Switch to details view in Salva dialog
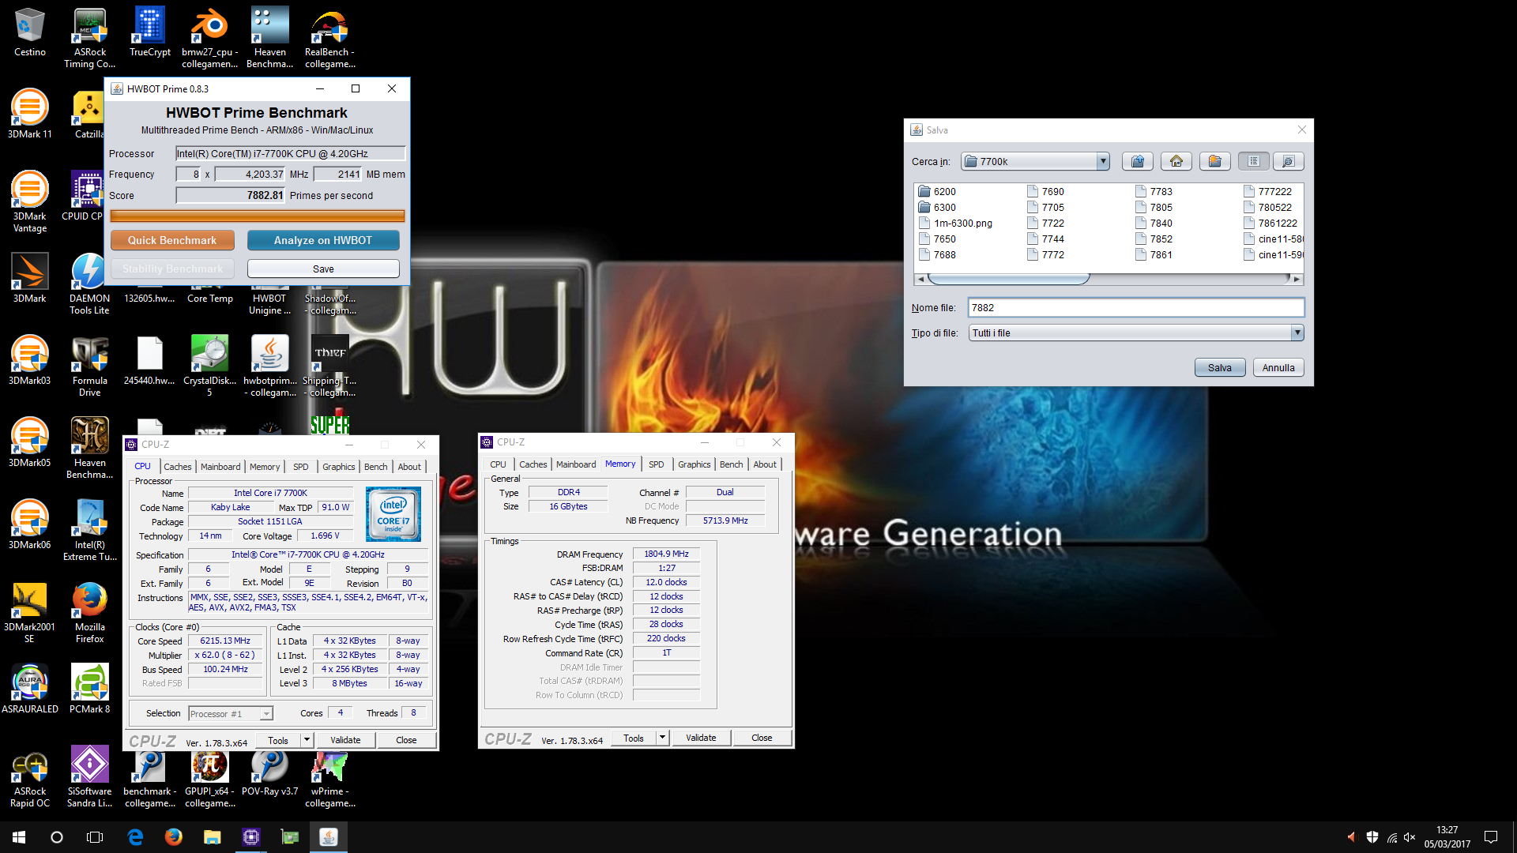This screenshot has height=853, width=1517. pyautogui.click(x=1288, y=161)
